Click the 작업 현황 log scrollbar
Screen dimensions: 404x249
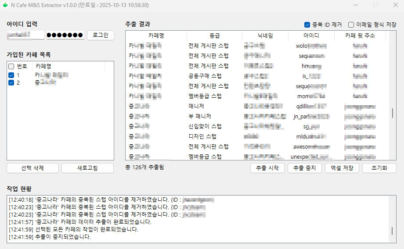pos(393,231)
